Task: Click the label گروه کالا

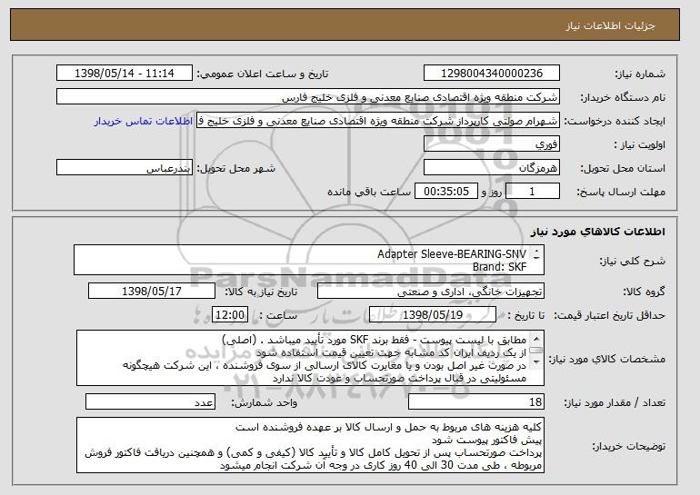Action: 645,292
